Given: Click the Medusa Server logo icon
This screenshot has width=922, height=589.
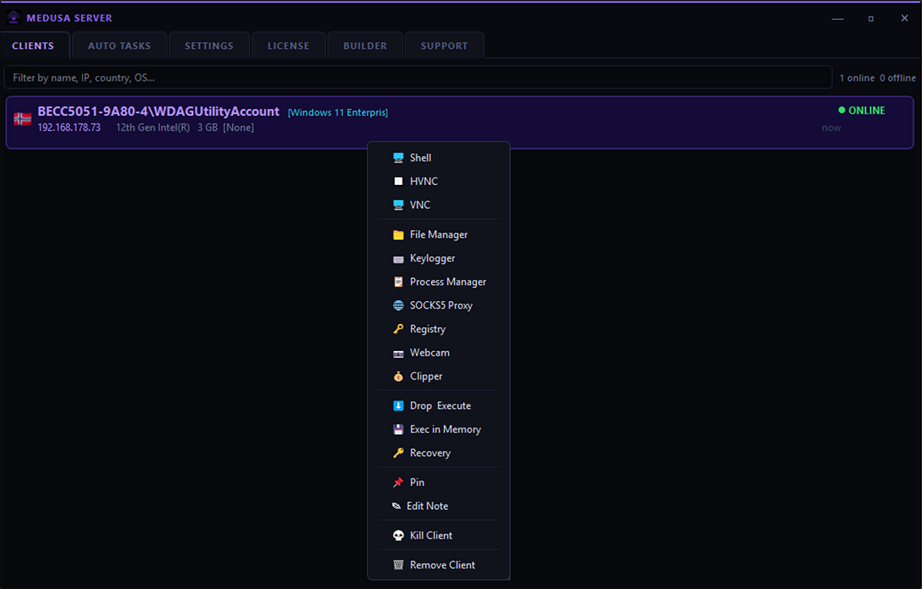Looking at the screenshot, I should point(15,18).
